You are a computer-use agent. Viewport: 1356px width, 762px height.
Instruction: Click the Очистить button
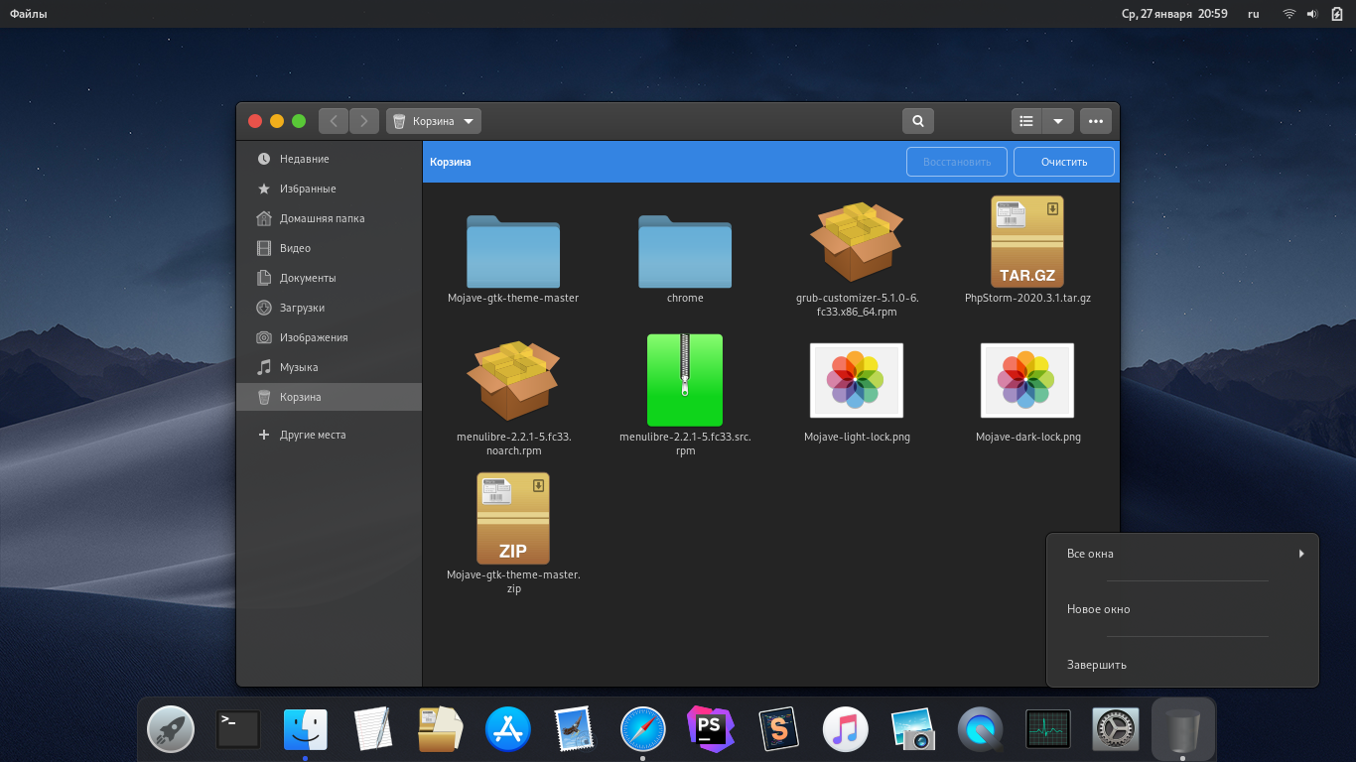point(1064,162)
